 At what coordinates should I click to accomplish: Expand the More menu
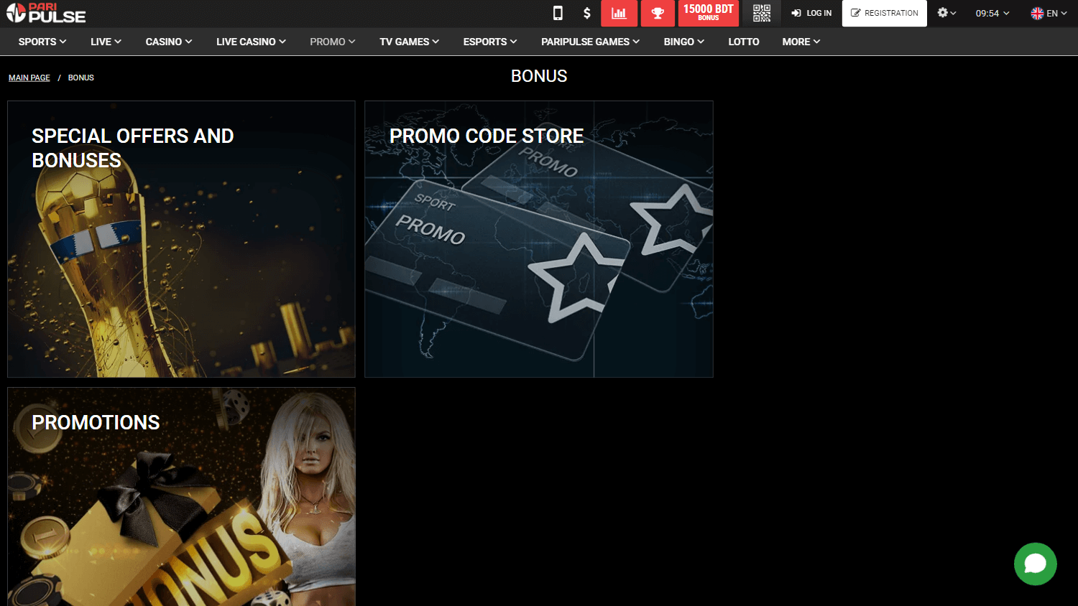coord(801,42)
